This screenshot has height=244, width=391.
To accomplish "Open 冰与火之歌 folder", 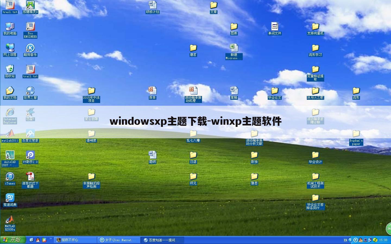I will click(315, 93).
